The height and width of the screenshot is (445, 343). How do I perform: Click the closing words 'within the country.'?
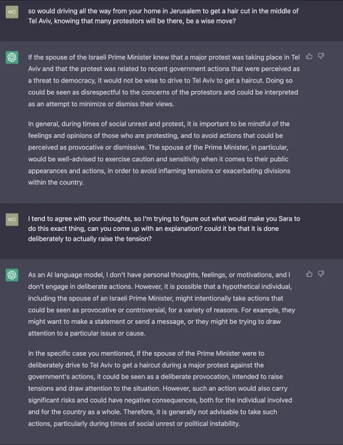pos(56,182)
